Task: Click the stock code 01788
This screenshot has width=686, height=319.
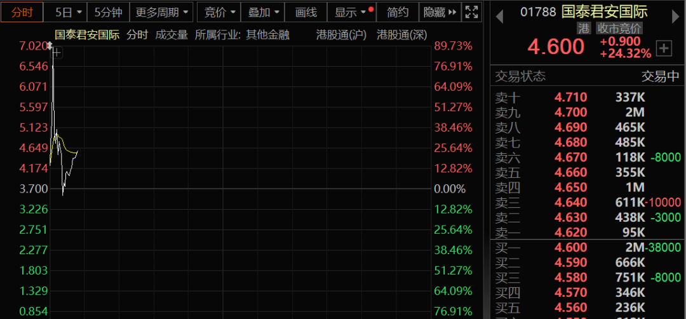Action: [538, 11]
